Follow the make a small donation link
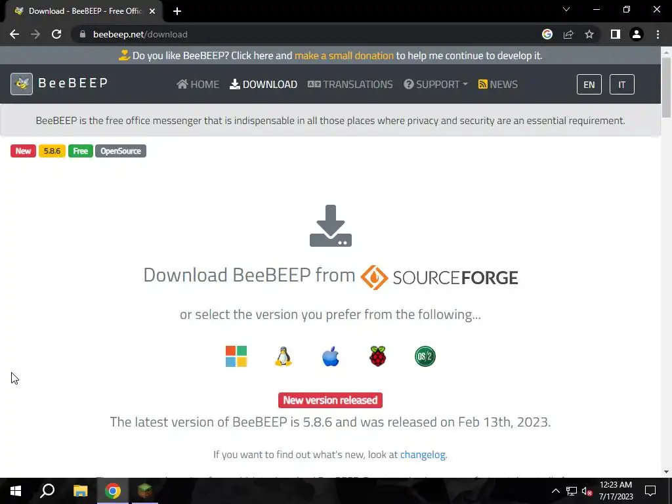This screenshot has height=504, width=672. pos(344,56)
